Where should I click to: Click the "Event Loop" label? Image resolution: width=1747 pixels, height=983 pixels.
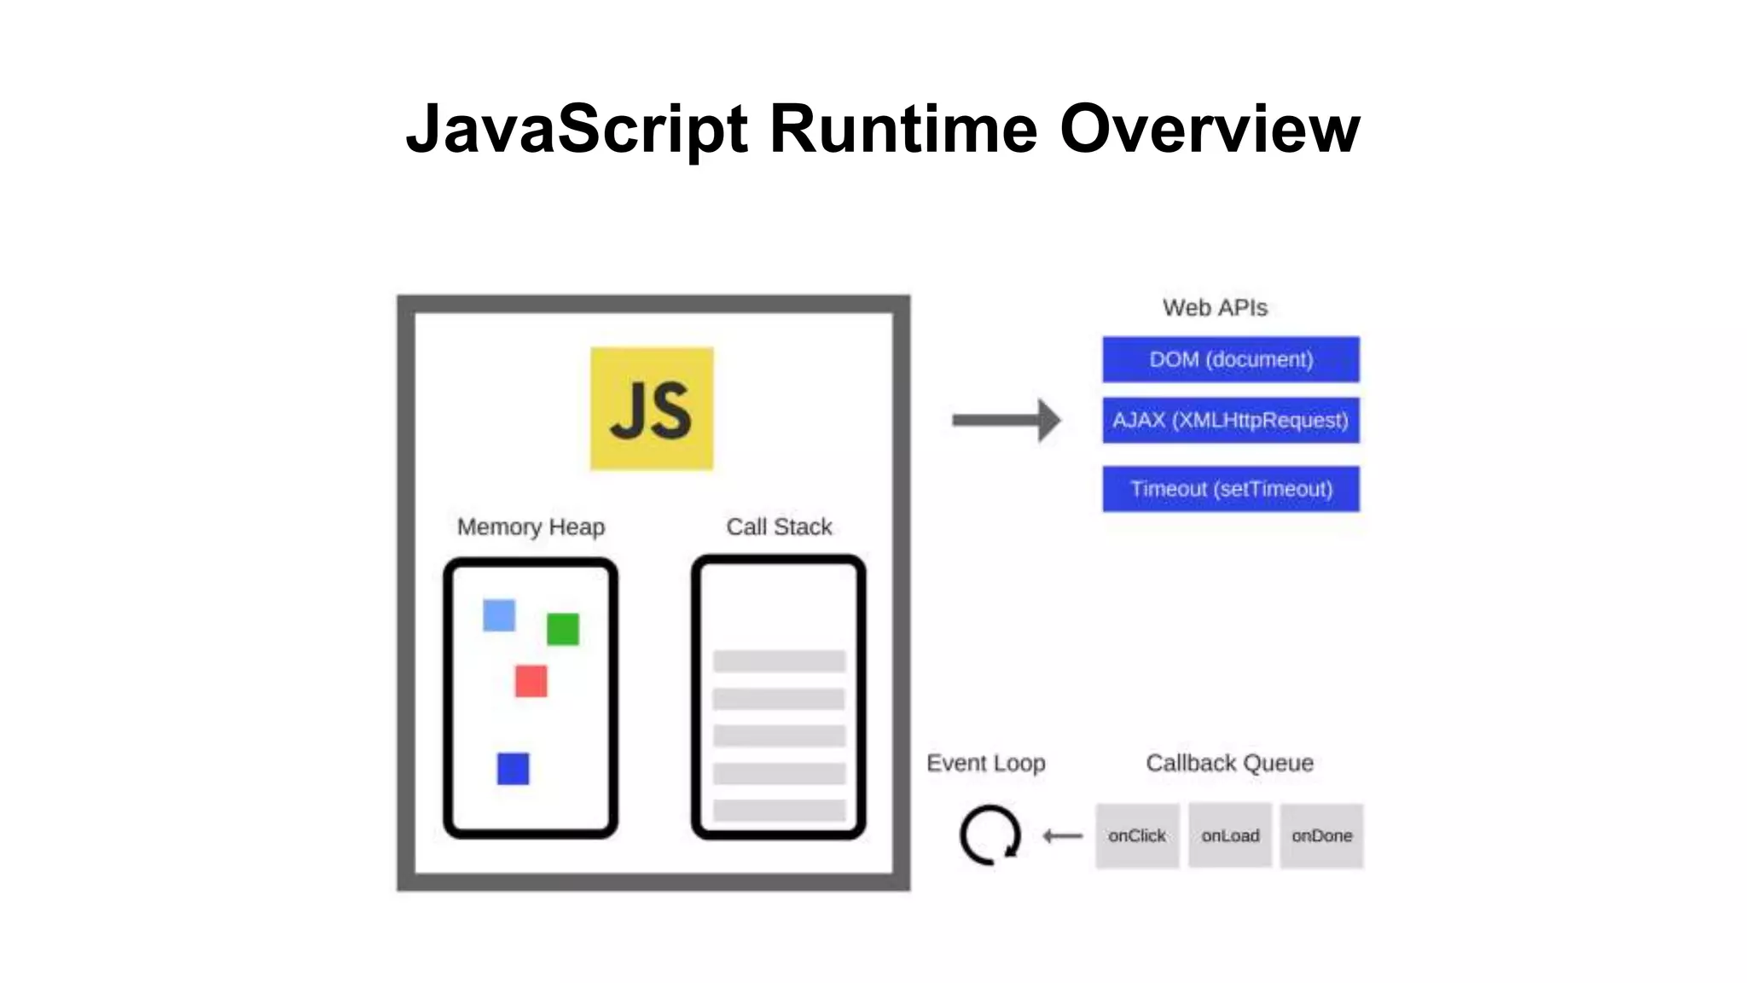[986, 763]
